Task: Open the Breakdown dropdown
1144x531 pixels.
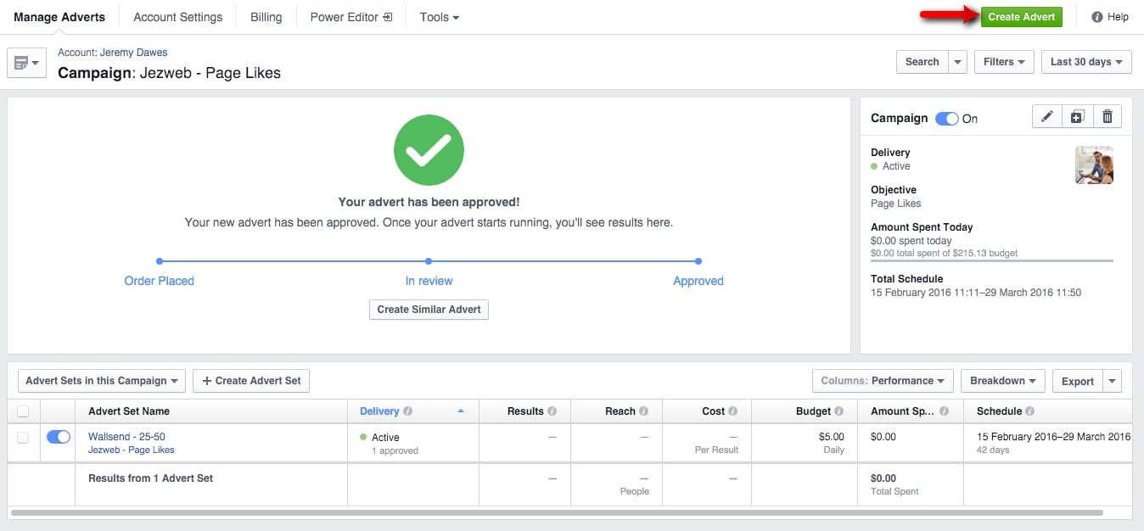Action: point(1002,381)
